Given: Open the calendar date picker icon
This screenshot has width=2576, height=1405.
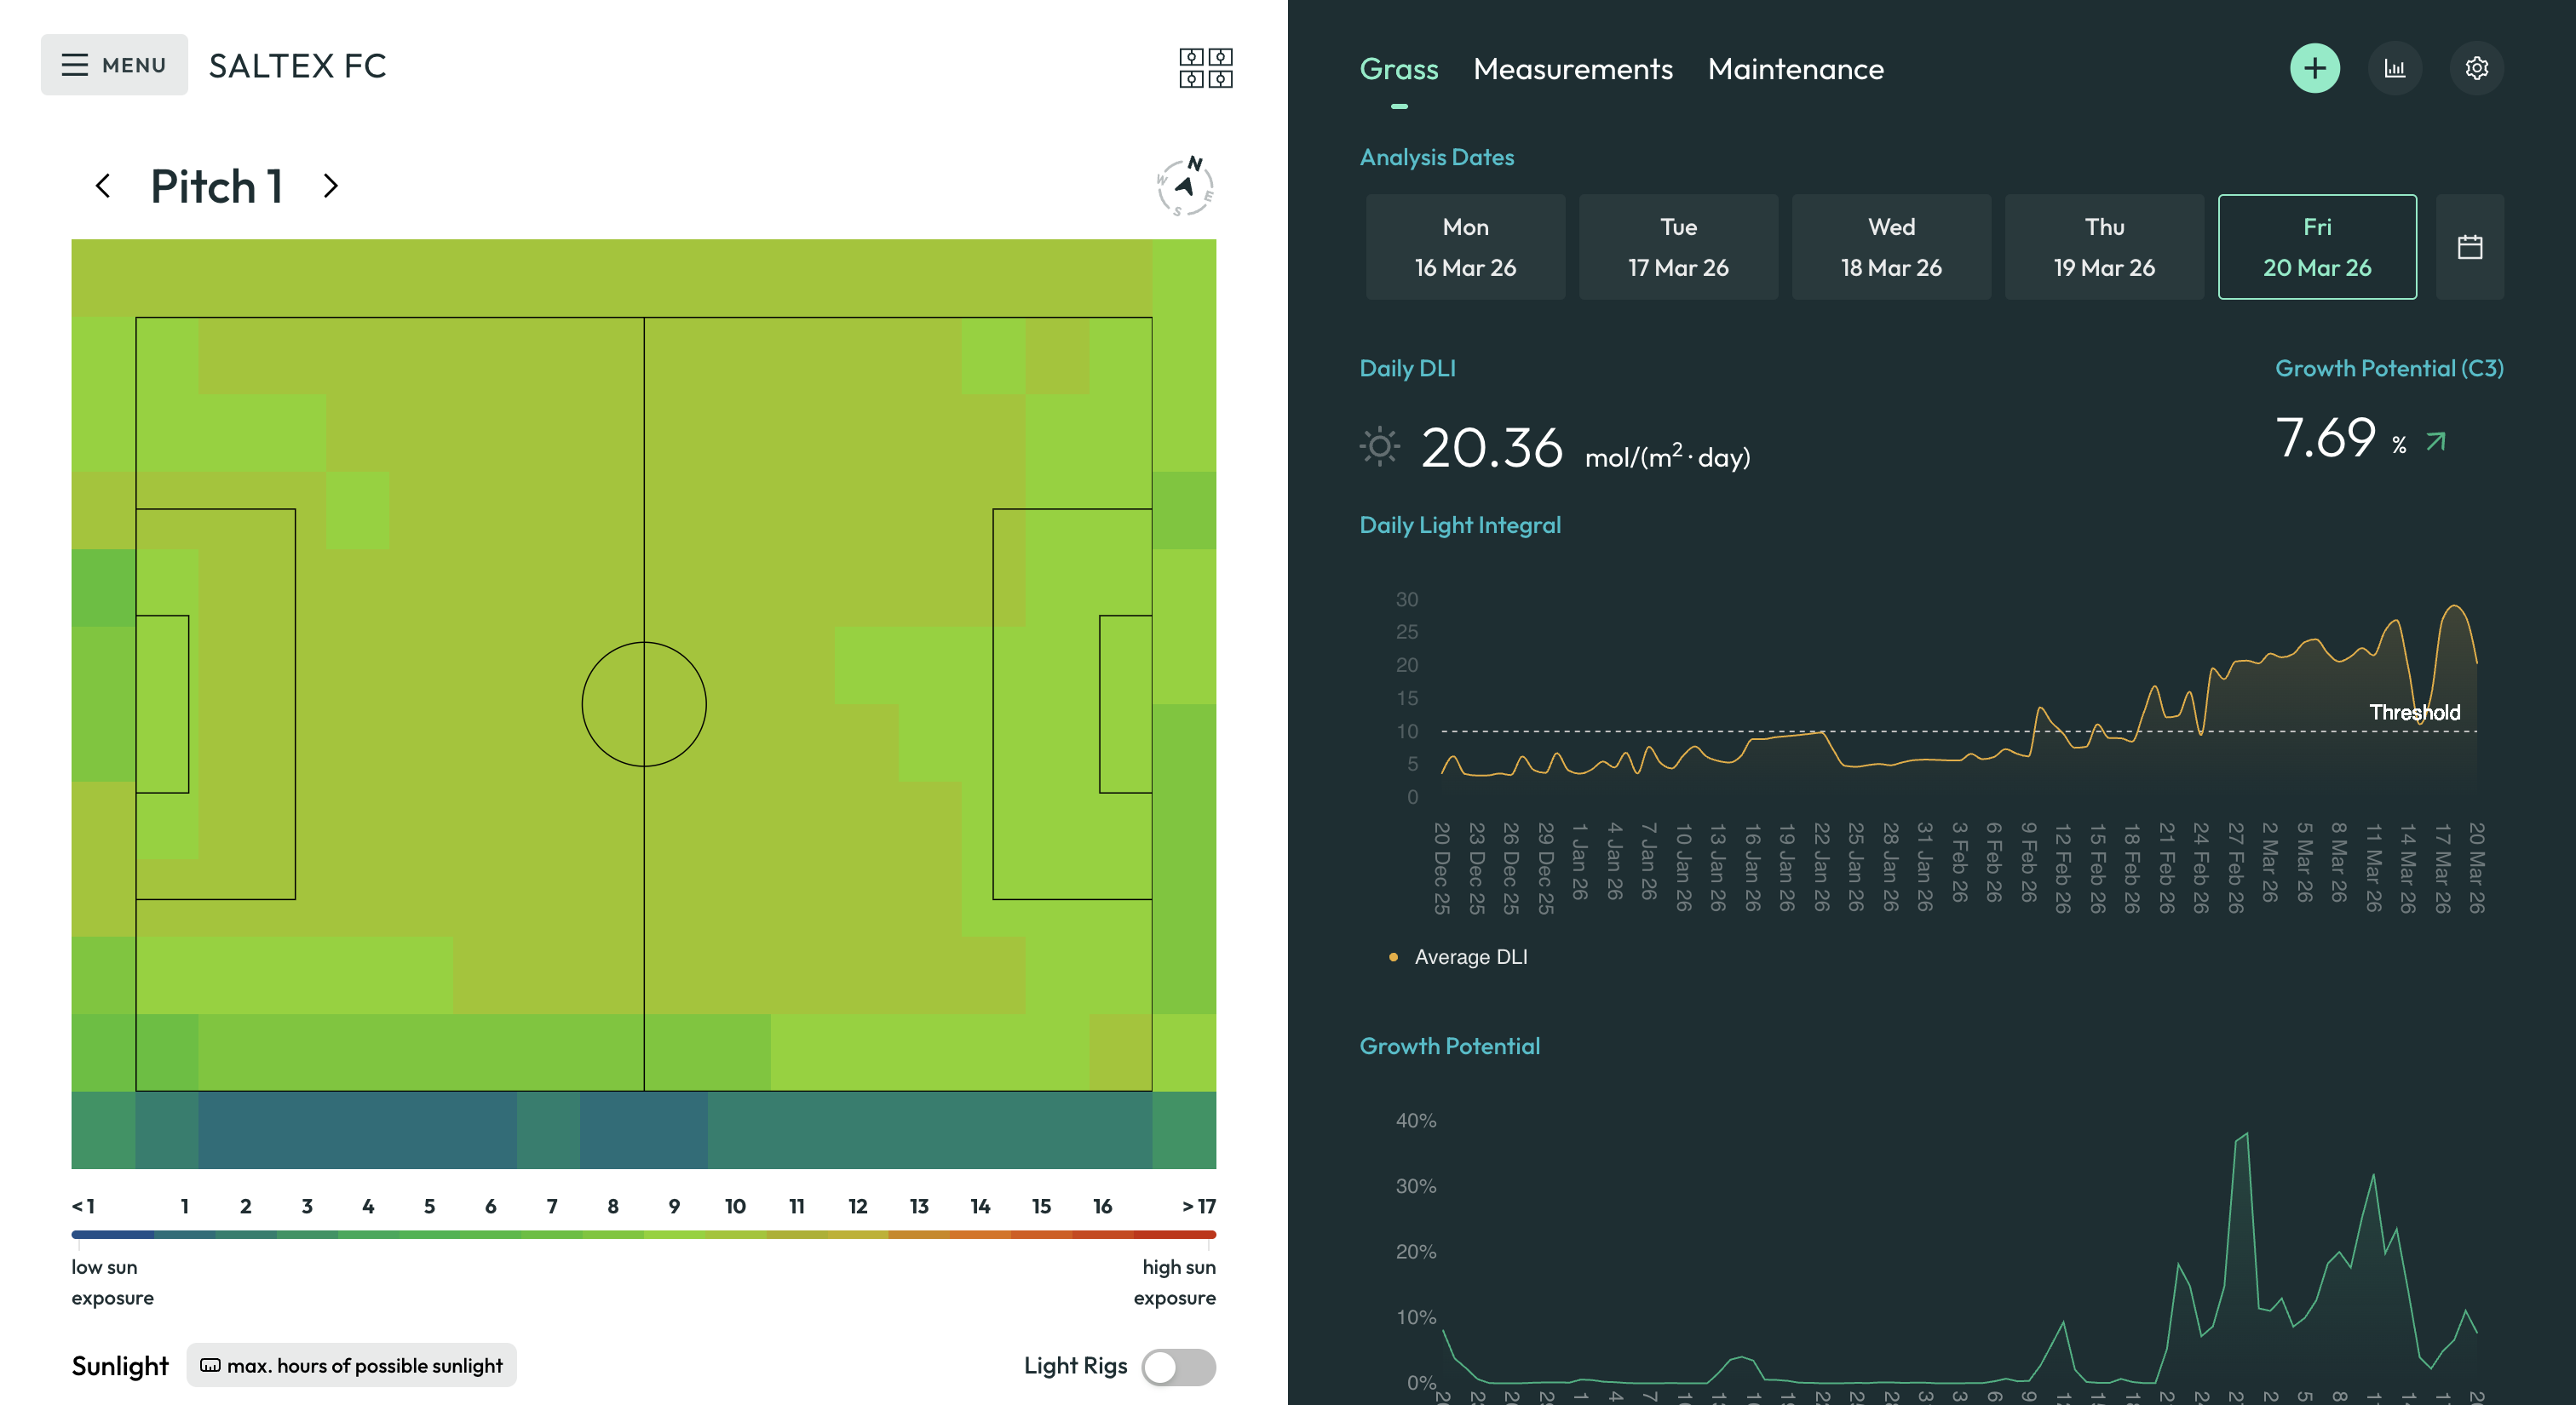Looking at the screenshot, I should [2470, 246].
